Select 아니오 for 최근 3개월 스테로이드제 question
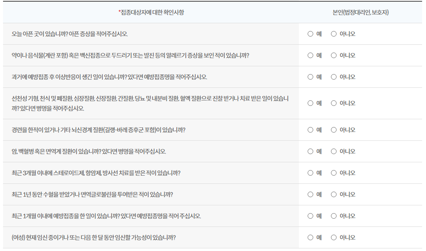 (334, 173)
